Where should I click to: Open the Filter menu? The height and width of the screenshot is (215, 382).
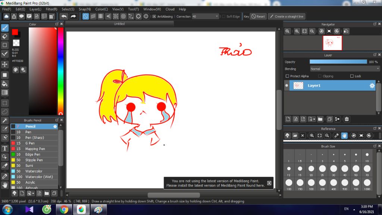51,9
